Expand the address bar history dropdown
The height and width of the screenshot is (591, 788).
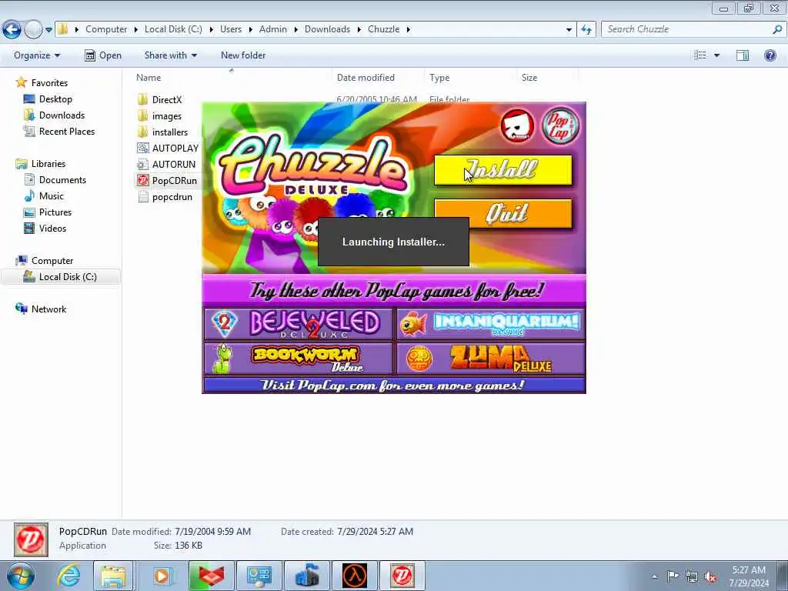(x=569, y=29)
